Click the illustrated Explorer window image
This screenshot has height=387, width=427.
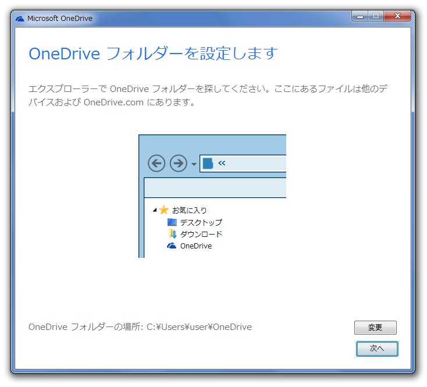[212, 196]
